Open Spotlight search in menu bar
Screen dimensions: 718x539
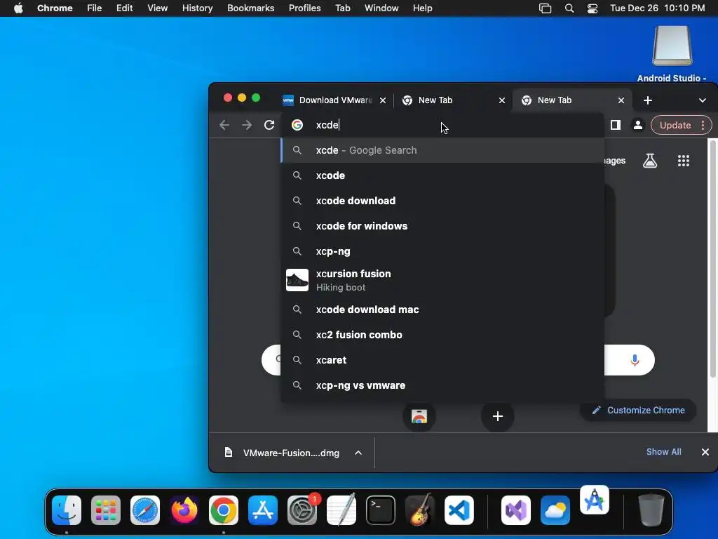tap(569, 8)
